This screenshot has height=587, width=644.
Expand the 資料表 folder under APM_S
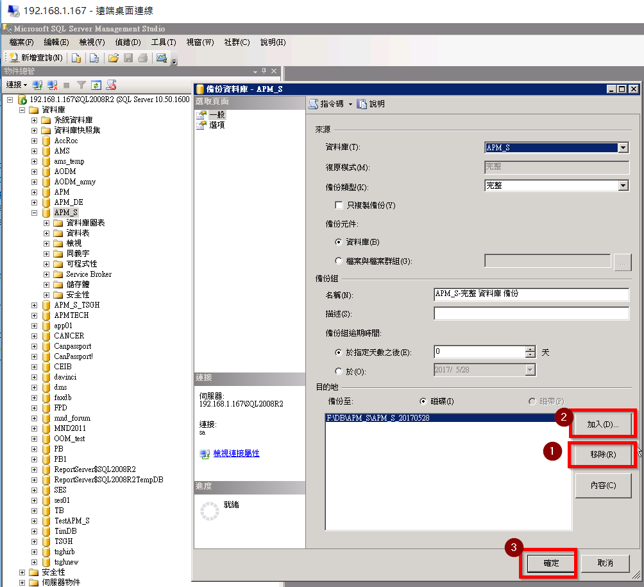pyautogui.click(x=46, y=233)
